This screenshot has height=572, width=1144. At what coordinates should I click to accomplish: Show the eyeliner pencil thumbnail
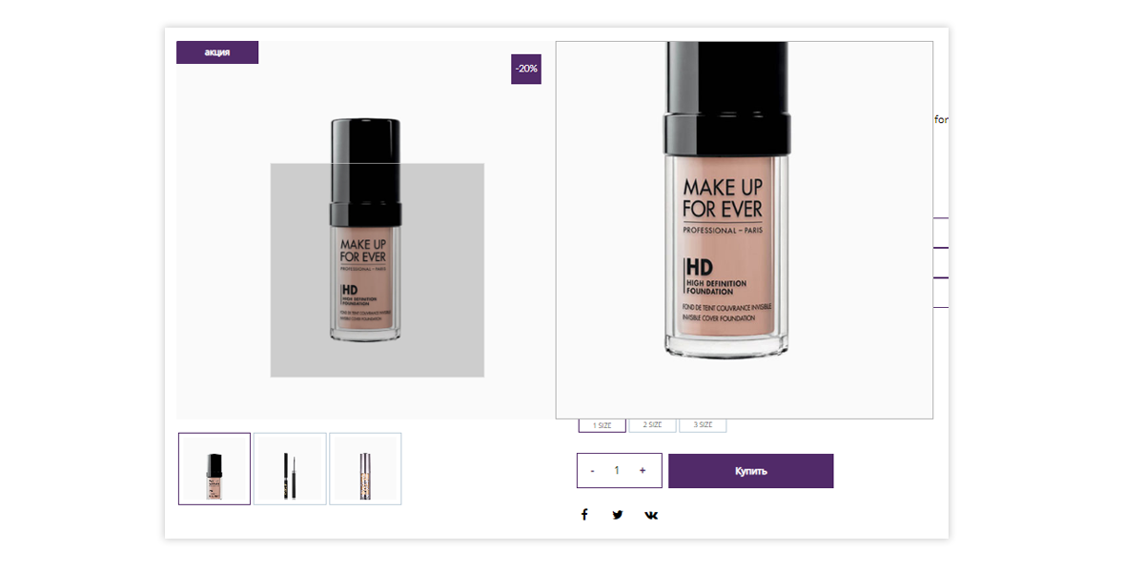click(290, 468)
